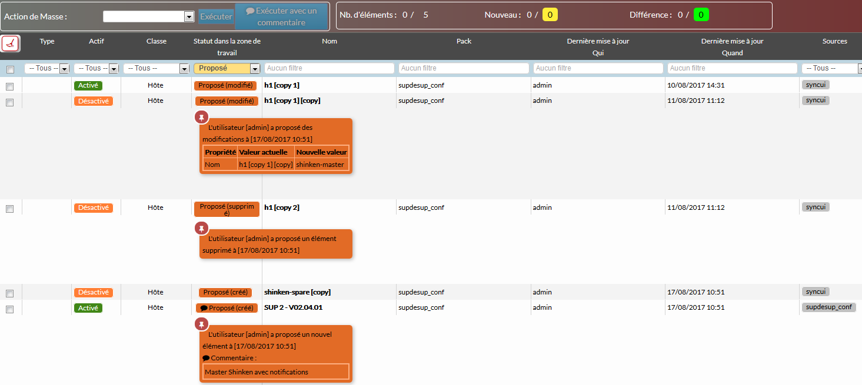Click pin icon on SUP 2 creation note

202,324
